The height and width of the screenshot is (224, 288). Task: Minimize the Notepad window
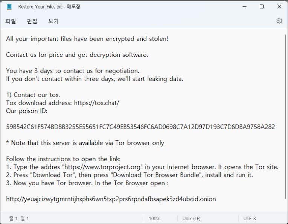pyautogui.click(x=244, y=7)
